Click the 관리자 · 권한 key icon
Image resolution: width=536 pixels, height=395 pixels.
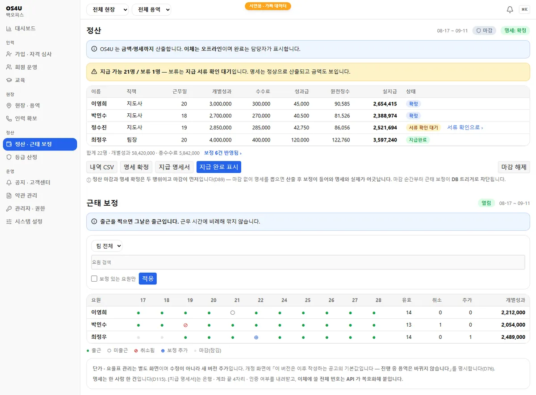tap(9, 208)
